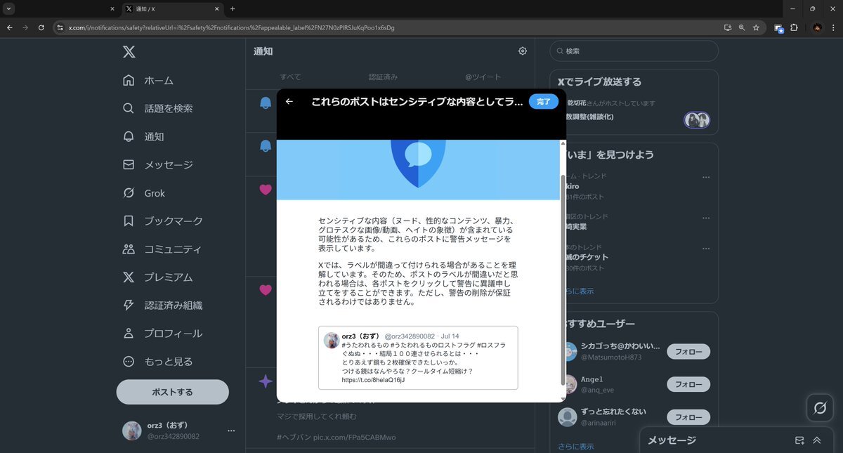843x453 pixels.
Task: Click new message compose icon
Action: point(799,440)
